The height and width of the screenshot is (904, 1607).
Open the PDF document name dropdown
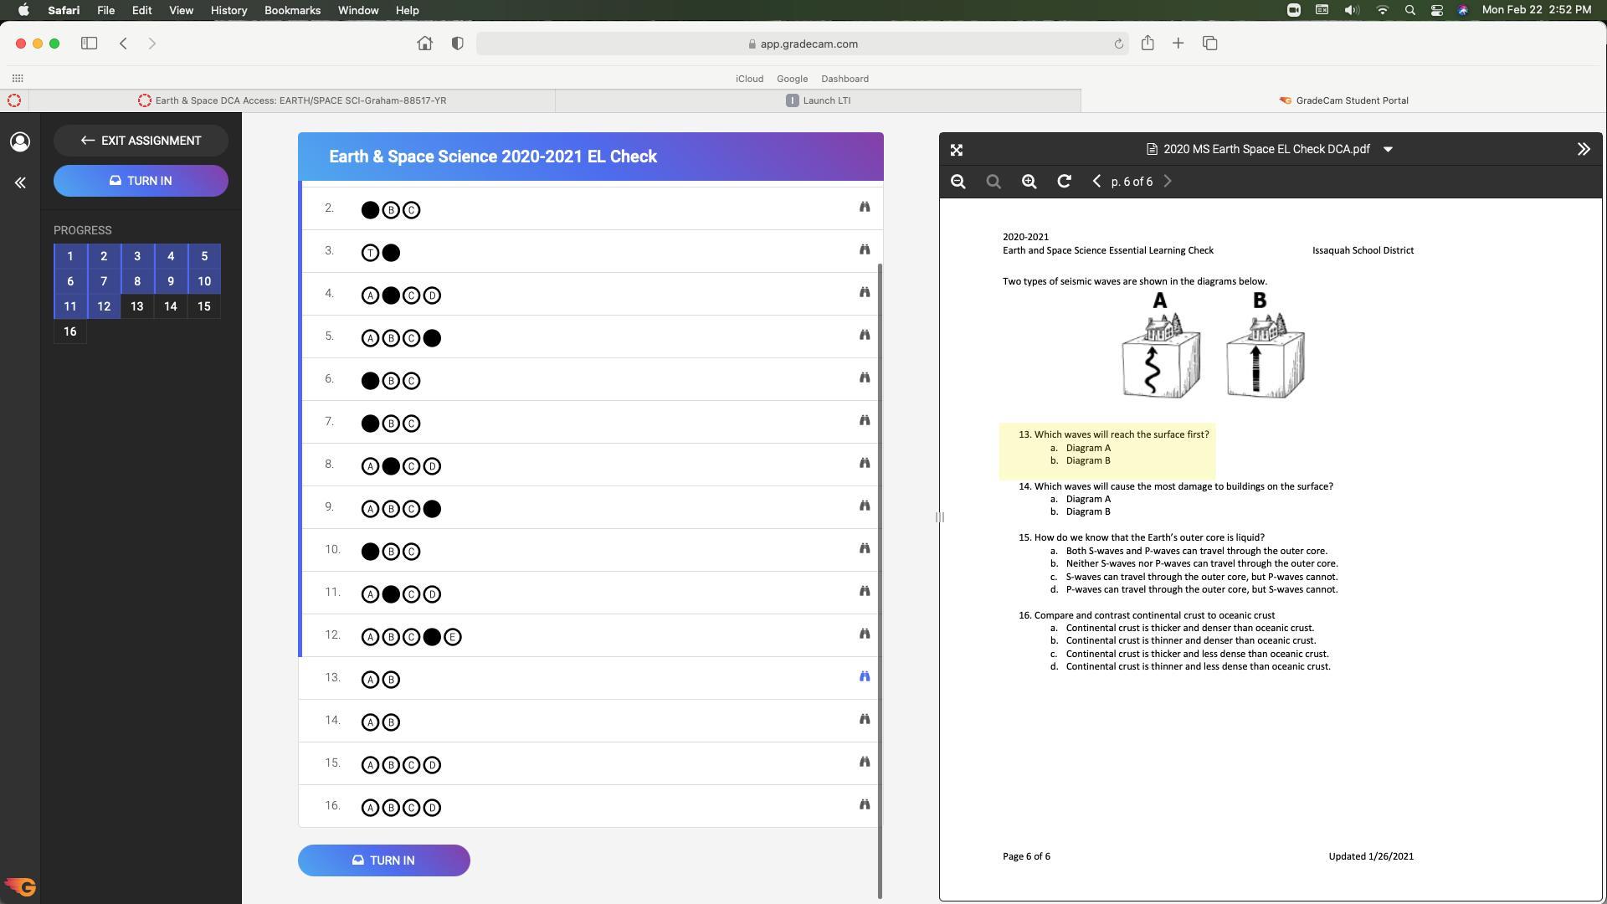tap(1388, 149)
